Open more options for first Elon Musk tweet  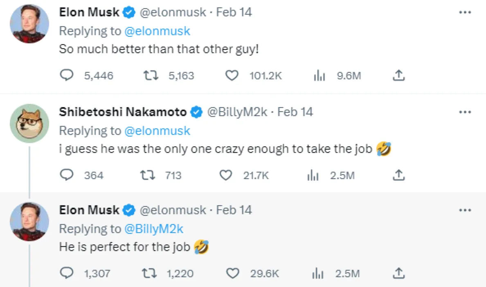pyautogui.click(x=465, y=12)
